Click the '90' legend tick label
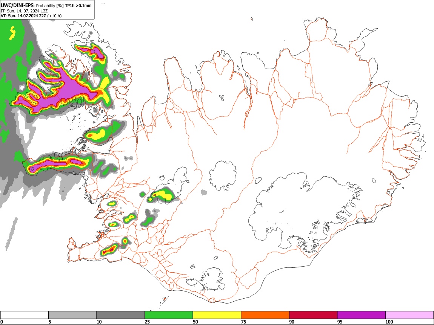The image size is (434, 325). [x=292, y=322]
